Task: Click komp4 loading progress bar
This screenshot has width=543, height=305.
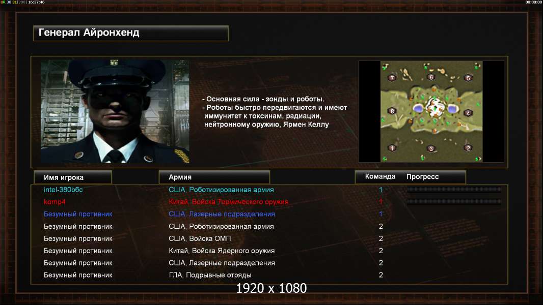Action: point(454,202)
